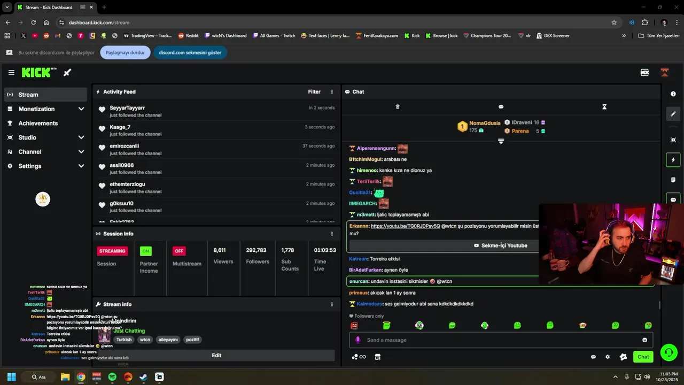
Task: Open the Activity Feed Filter dropdown
Action: coord(314,92)
